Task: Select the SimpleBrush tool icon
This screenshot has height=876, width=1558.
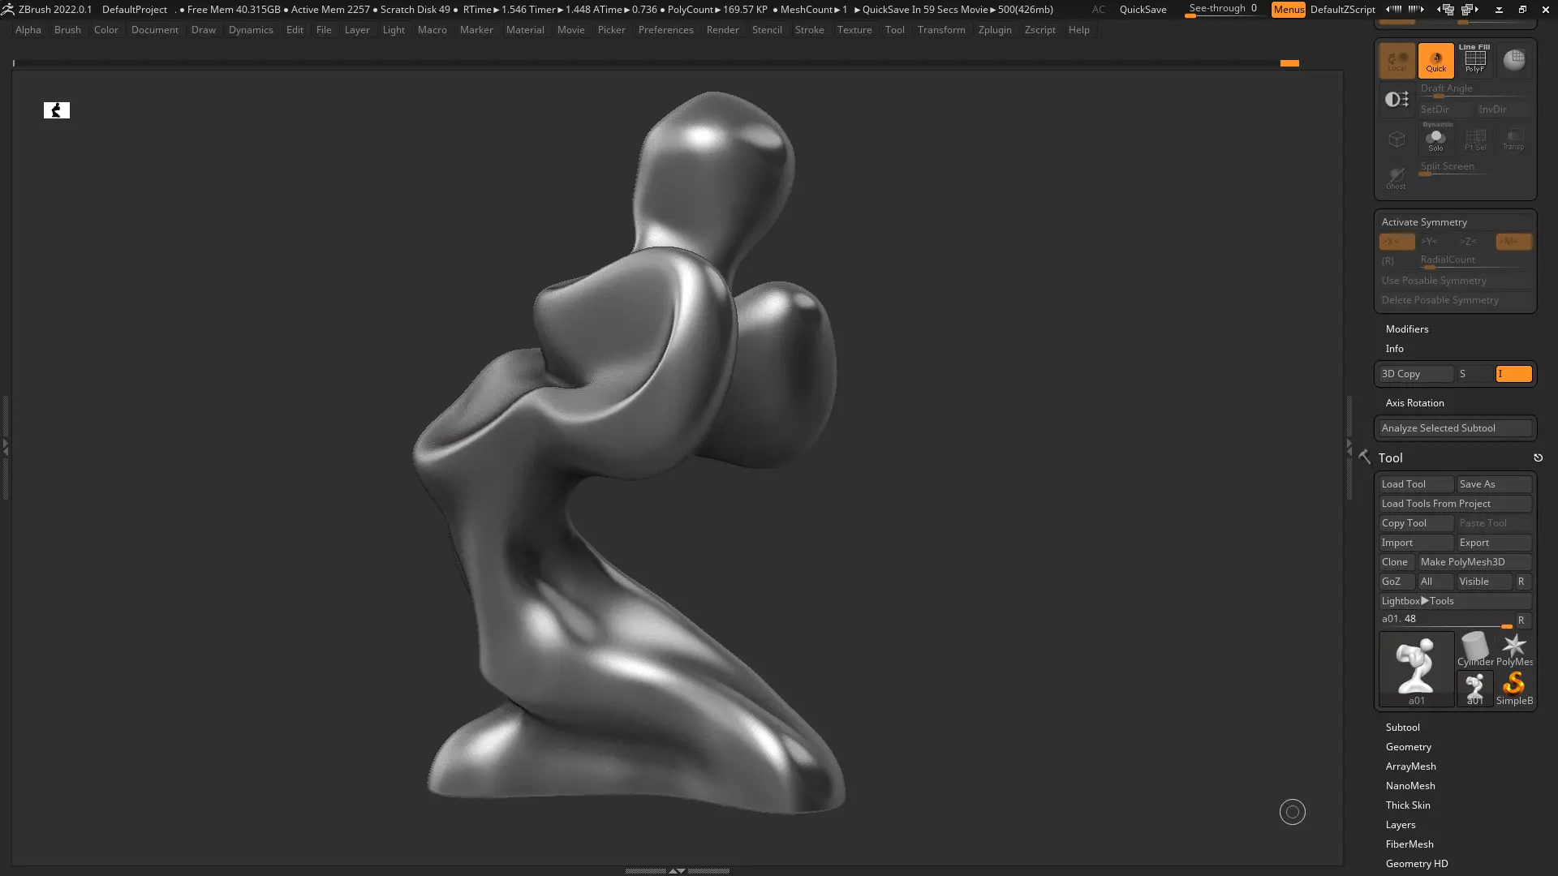Action: point(1513,689)
